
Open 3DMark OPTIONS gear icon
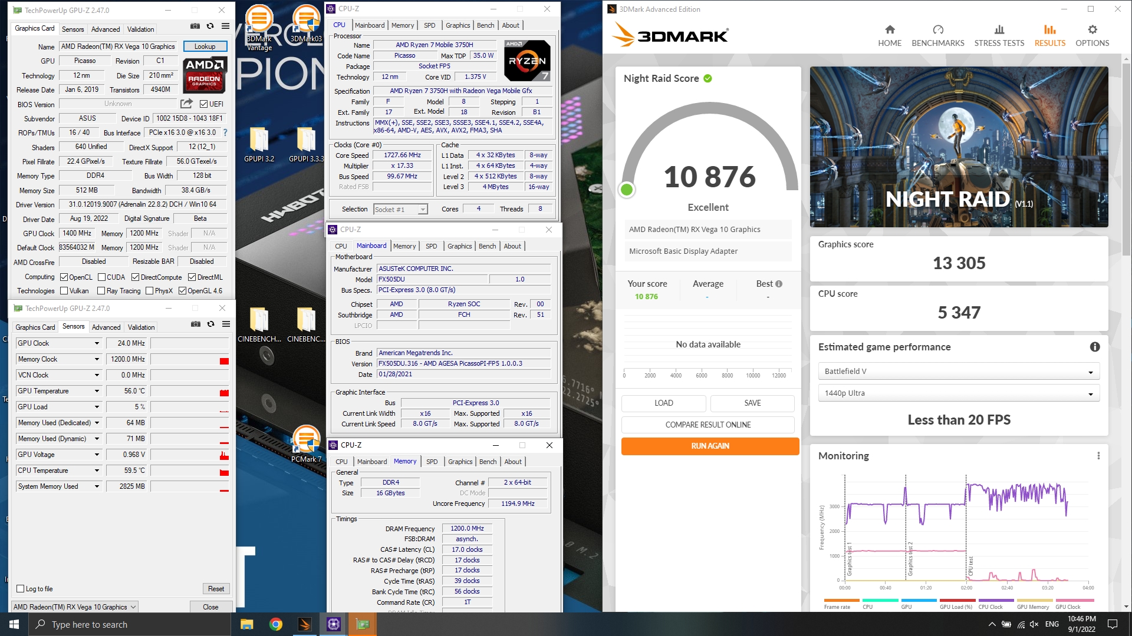(x=1092, y=29)
